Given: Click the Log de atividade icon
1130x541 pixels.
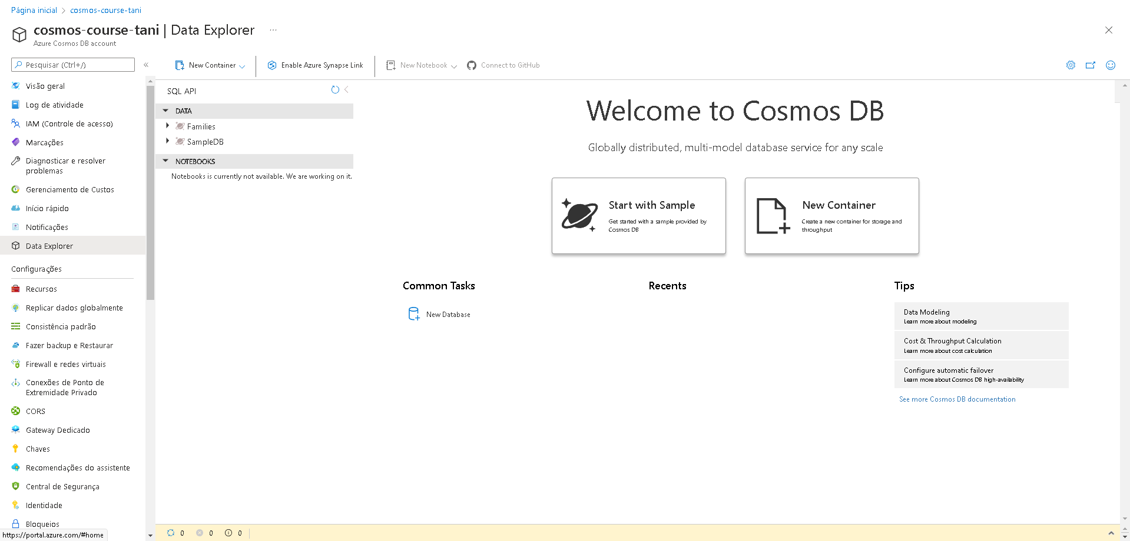Looking at the screenshot, I should click(16, 105).
